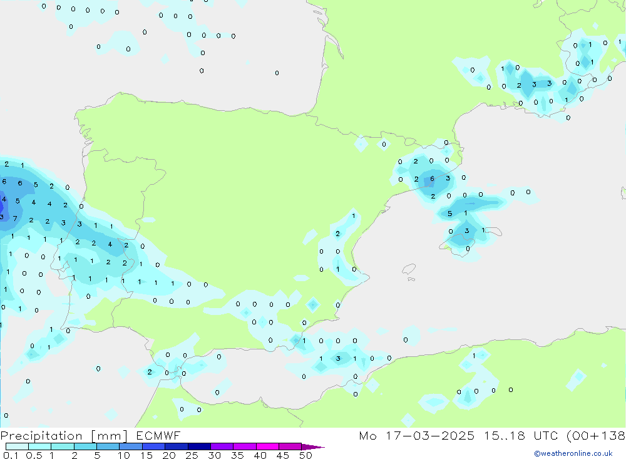The width and height of the screenshot is (626, 459).
Task: Click the '(00+138' forecast offset text
Action: tap(596, 435)
